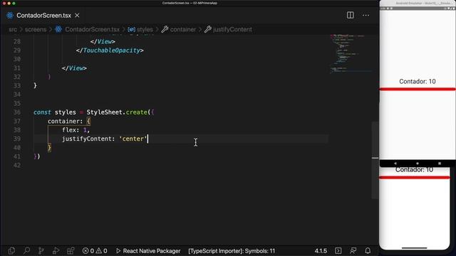Open the screens breadcrumb folder
456x256 pixels.
(36, 30)
